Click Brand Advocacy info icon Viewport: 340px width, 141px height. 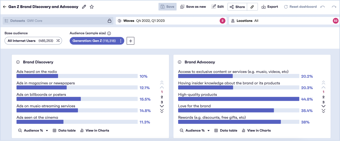[180, 62]
